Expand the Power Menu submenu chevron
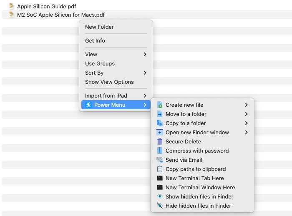 point(145,105)
